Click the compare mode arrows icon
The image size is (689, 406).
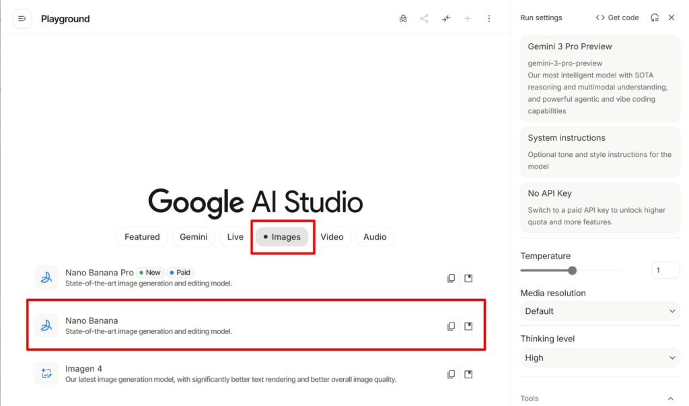[446, 19]
